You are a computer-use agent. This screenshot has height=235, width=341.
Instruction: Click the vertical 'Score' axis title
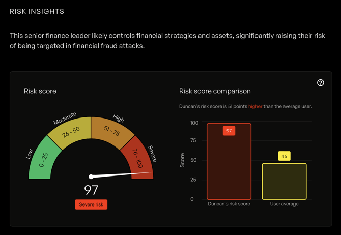pos(182,160)
